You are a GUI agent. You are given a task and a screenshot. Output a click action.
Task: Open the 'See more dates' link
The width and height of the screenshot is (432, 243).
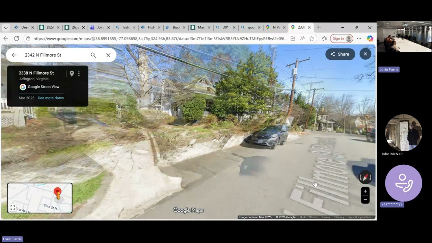(51, 98)
